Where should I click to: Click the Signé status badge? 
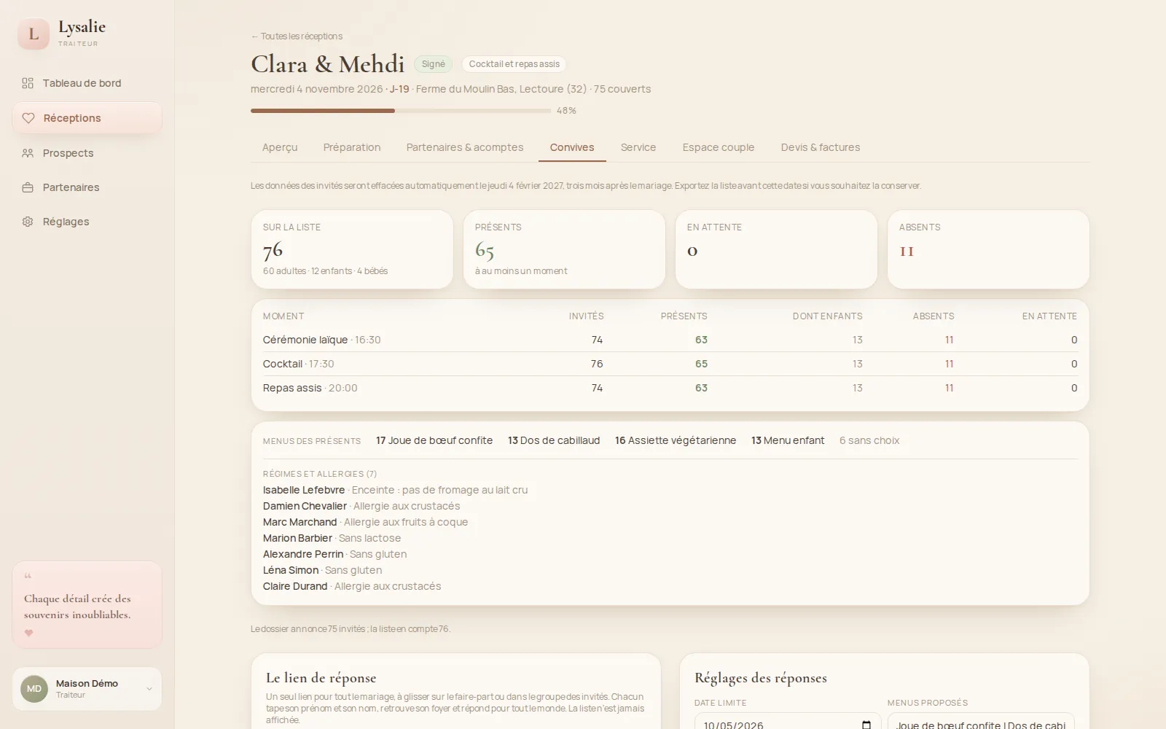(433, 64)
